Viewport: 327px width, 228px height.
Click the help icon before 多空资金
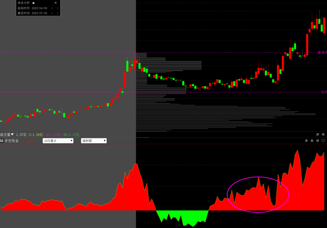2,140
